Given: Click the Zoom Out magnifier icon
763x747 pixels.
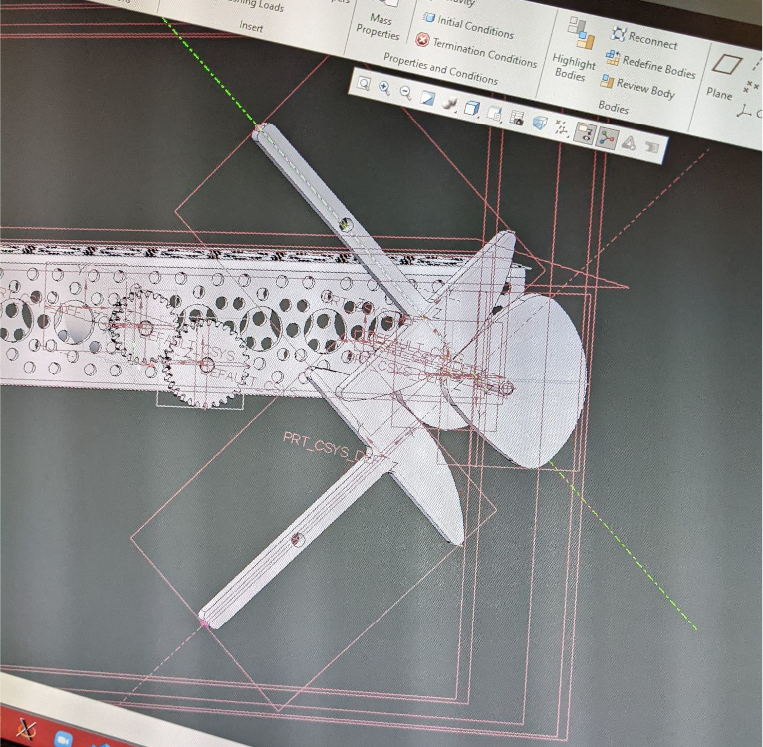Looking at the screenshot, I should pyautogui.click(x=405, y=92).
